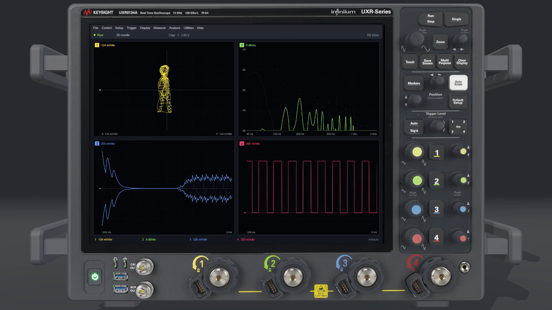Select trigger source from the 1 2 Aux 3 4 pad
This screenshot has height=310, width=552.
click(458, 127)
